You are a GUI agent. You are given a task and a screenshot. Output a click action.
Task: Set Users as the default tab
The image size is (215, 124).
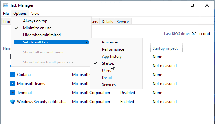pyautogui.click(x=116, y=71)
